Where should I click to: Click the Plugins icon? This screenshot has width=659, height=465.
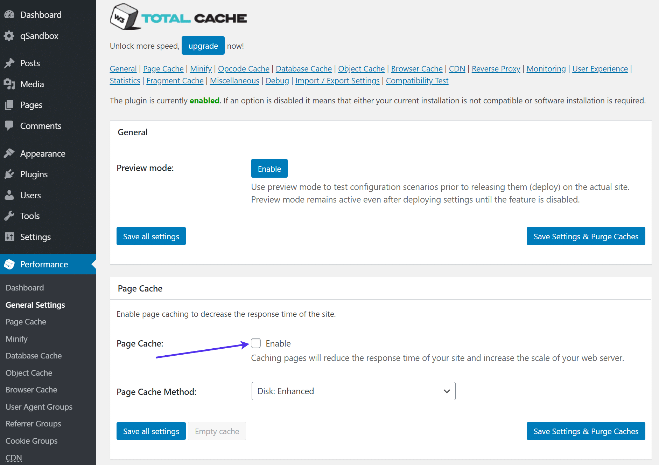(x=10, y=174)
